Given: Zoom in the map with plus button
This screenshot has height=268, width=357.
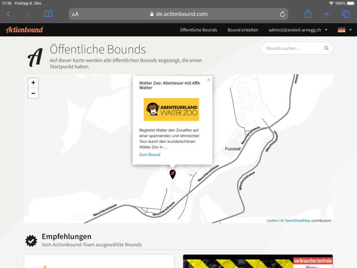Looking at the screenshot, I should point(33,83).
